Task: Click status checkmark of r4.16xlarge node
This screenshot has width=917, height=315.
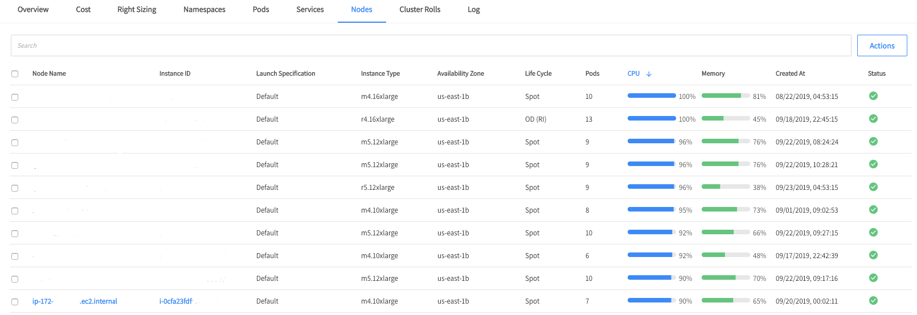Action: [873, 119]
